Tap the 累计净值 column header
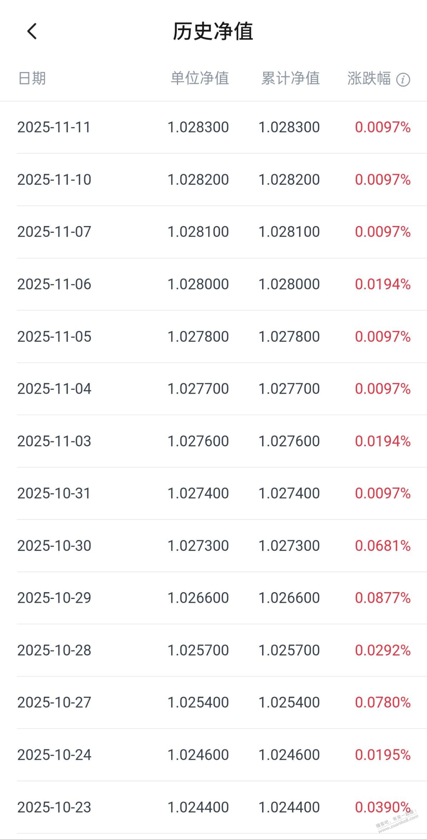 pos(290,78)
